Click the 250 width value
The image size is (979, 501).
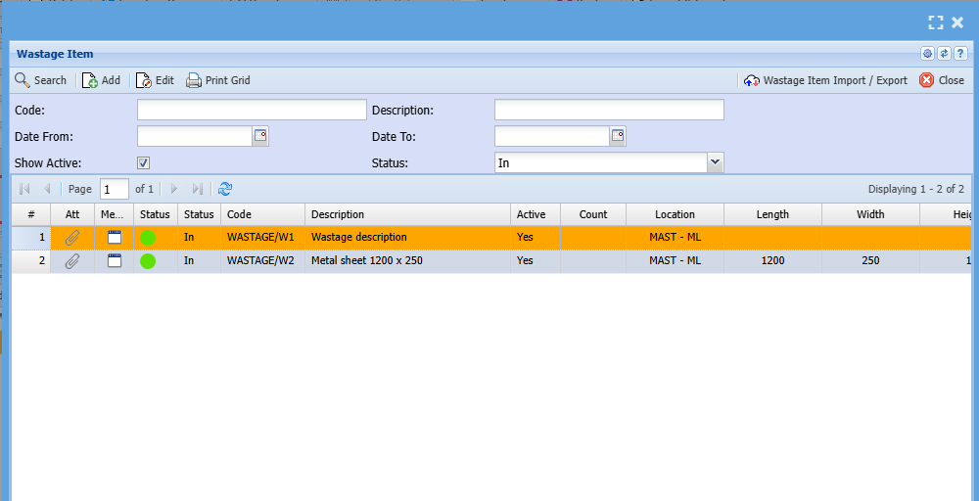coord(870,261)
